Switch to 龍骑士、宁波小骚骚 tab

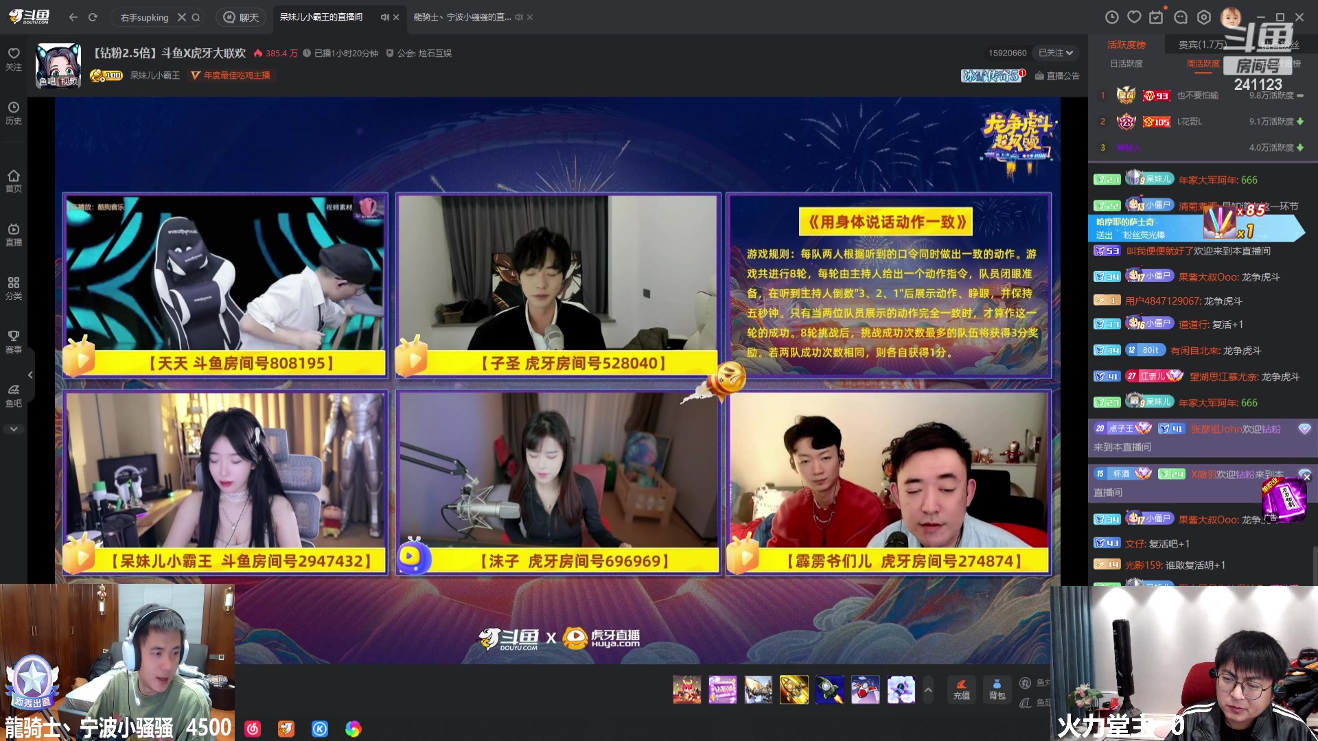point(462,17)
